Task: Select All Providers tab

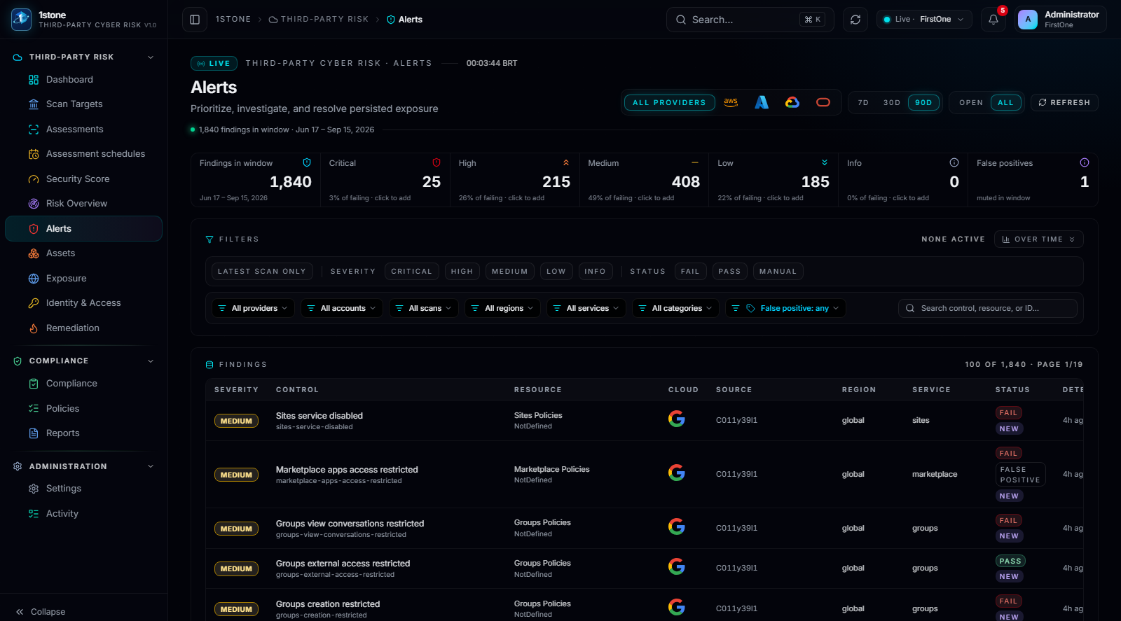Action: [x=670, y=102]
